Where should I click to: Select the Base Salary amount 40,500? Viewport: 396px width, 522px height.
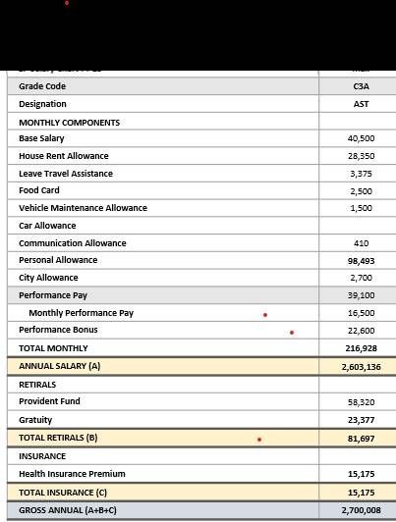(x=361, y=138)
